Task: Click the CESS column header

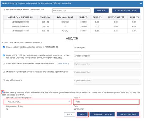Action: tap(134, 17)
